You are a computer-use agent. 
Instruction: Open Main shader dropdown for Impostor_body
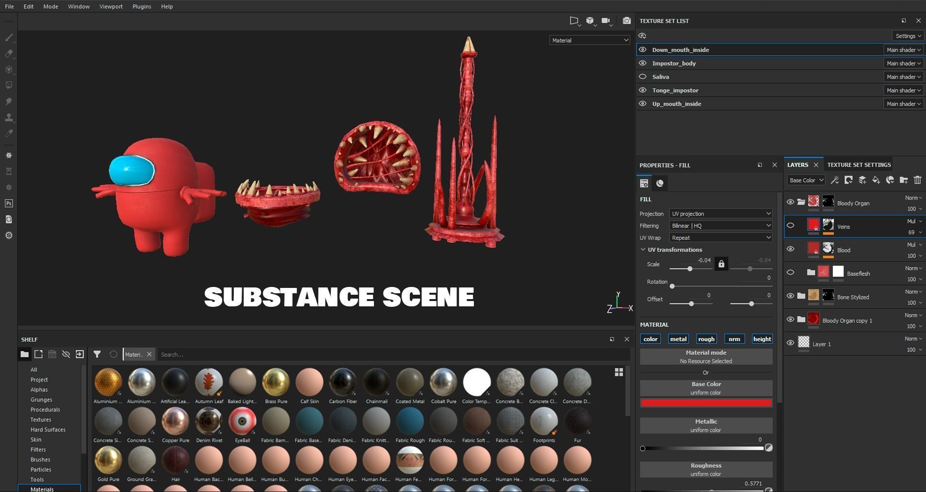[x=903, y=63]
